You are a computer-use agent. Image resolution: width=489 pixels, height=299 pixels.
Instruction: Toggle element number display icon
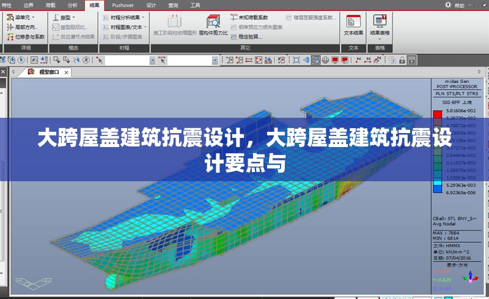pyautogui.click(x=368, y=60)
